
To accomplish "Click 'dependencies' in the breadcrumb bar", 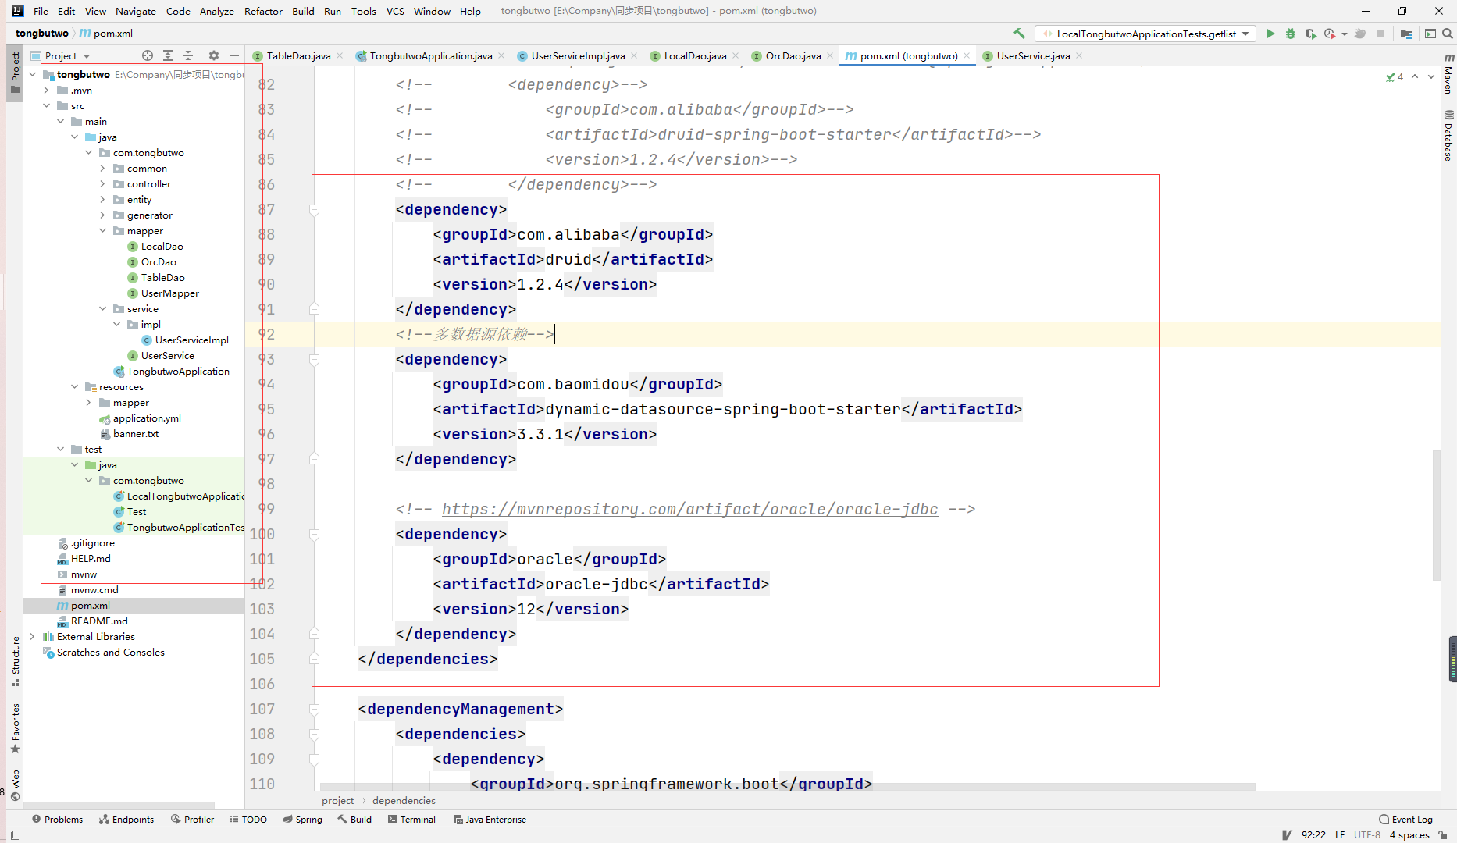I will pos(404,800).
